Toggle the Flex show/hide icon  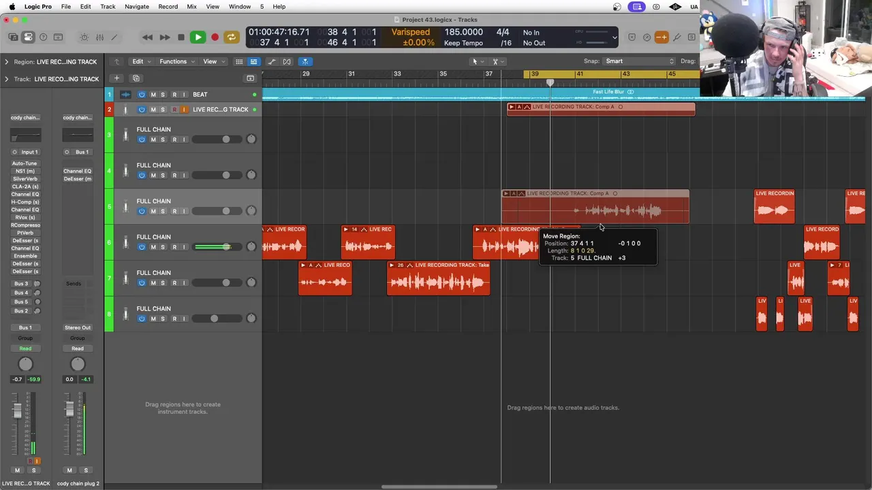(x=287, y=61)
